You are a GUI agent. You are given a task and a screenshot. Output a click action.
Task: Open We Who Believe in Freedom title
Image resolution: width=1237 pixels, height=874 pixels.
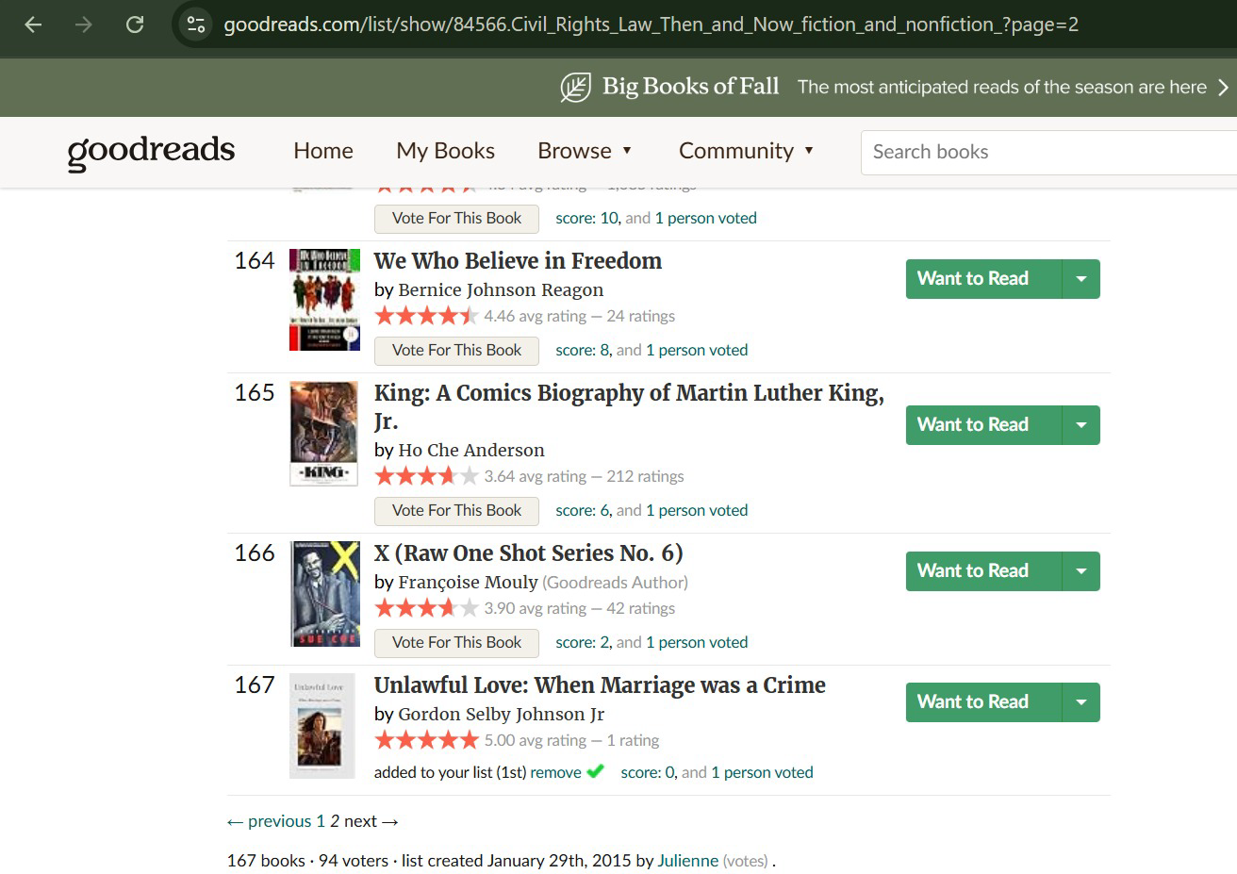click(x=518, y=261)
